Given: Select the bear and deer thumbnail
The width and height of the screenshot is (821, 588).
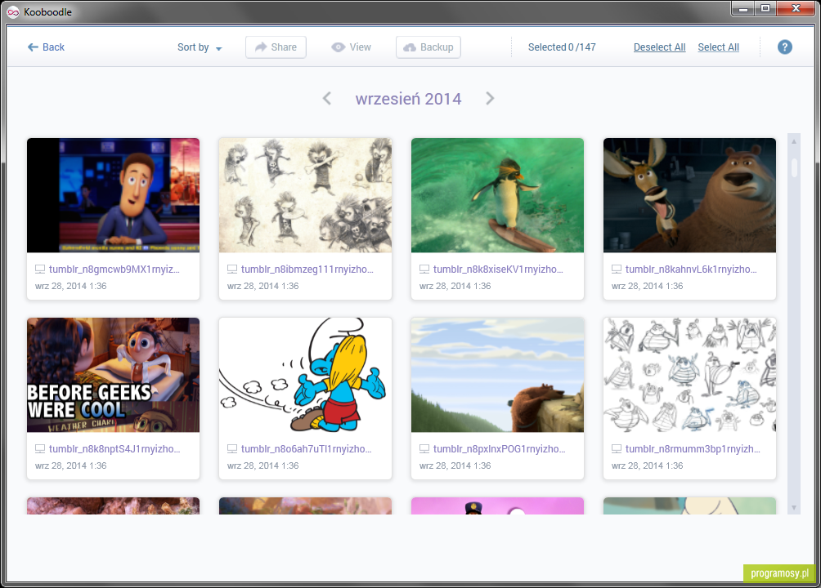Looking at the screenshot, I should (x=689, y=195).
